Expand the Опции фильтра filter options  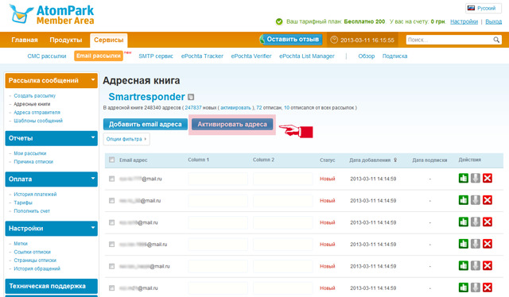coord(126,139)
